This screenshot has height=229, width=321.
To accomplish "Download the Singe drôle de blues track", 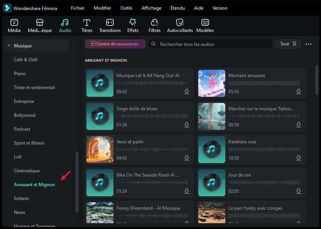I will pyautogui.click(x=186, y=125).
